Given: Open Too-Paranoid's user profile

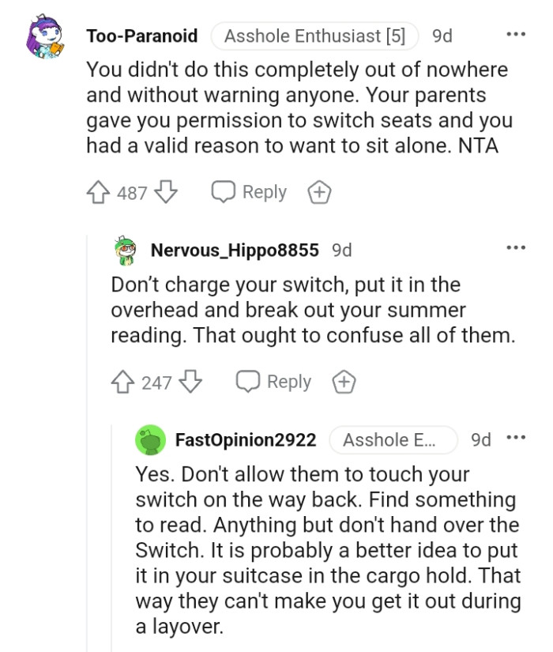Looking at the screenshot, I should coord(139,35).
